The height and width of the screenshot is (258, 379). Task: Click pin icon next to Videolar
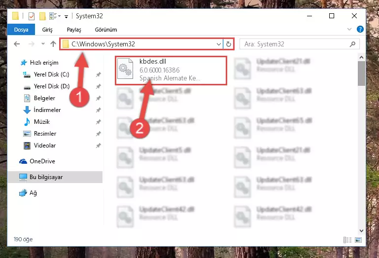98,146
